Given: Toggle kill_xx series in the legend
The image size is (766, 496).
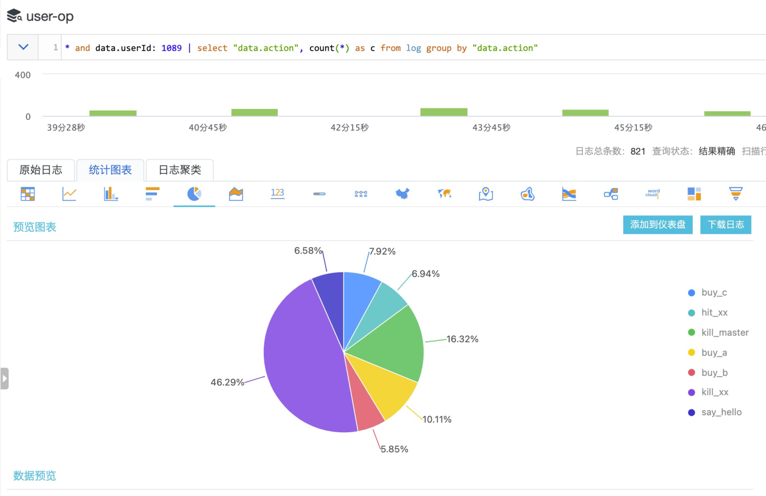Looking at the screenshot, I should (x=708, y=392).
